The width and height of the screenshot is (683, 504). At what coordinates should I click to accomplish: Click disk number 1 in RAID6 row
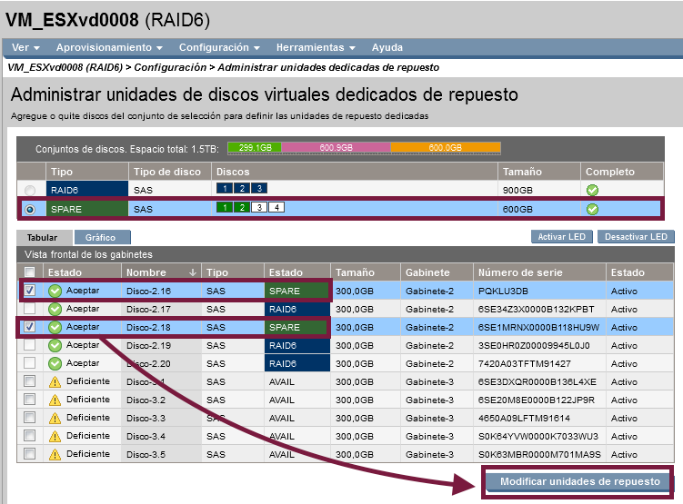click(224, 189)
